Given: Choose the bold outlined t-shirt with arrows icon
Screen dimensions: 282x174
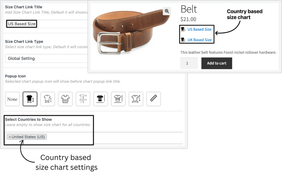Looking at the screenshot, I should pos(136,99).
